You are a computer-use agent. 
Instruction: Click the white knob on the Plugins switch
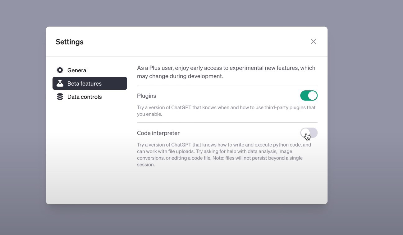coord(313,96)
